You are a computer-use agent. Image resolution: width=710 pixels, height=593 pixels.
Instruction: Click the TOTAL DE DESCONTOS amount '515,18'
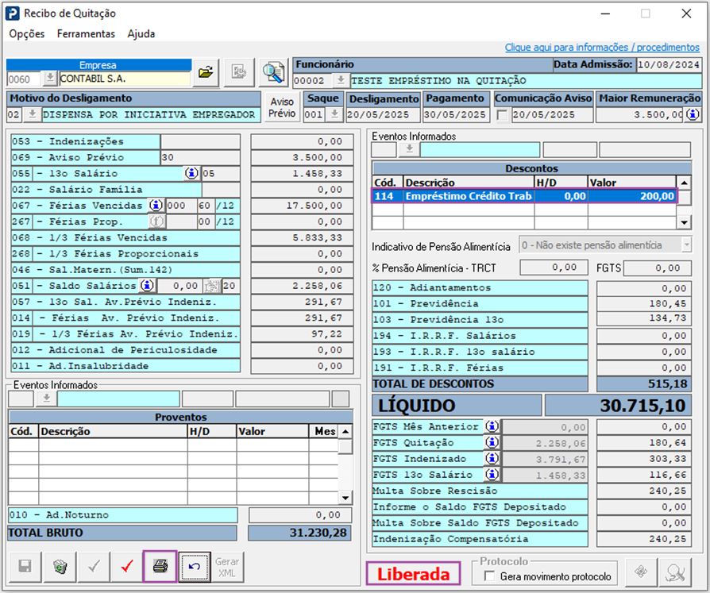click(x=667, y=384)
